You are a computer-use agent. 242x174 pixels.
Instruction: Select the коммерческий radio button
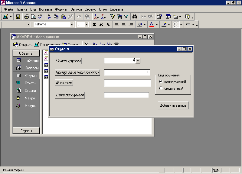tap(161, 82)
